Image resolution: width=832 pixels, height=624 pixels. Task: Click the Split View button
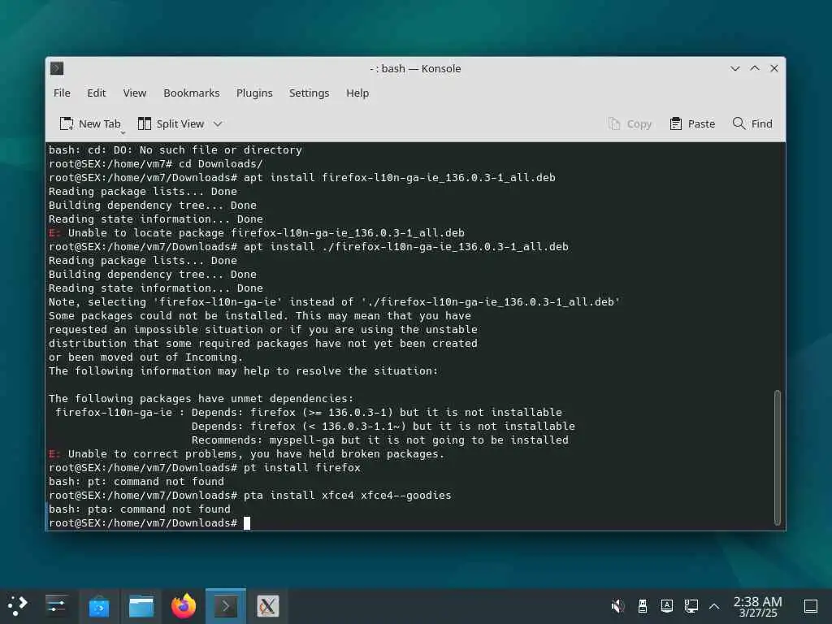pos(171,123)
